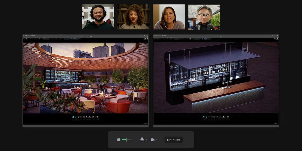Switch to Photo mode in rooftop scene window
This screenshot has width=302, height=151.
click(87, 37)
